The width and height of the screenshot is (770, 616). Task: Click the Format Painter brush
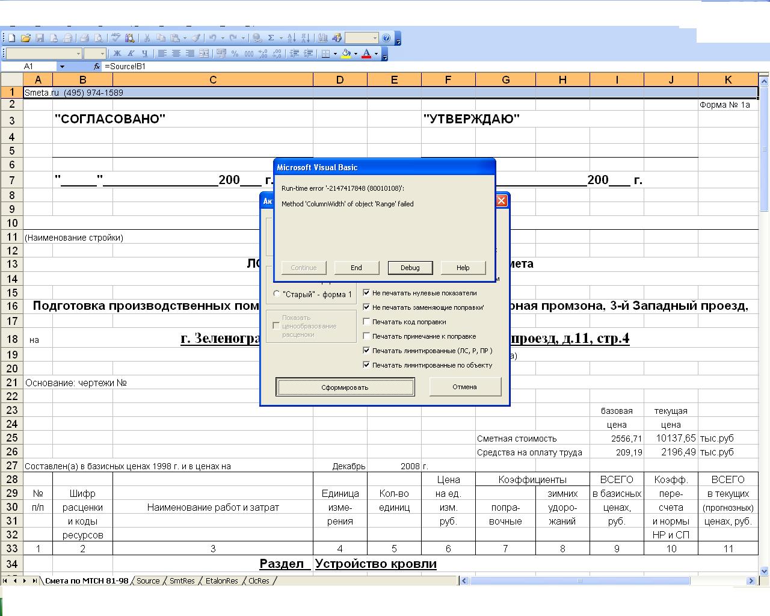196,38
